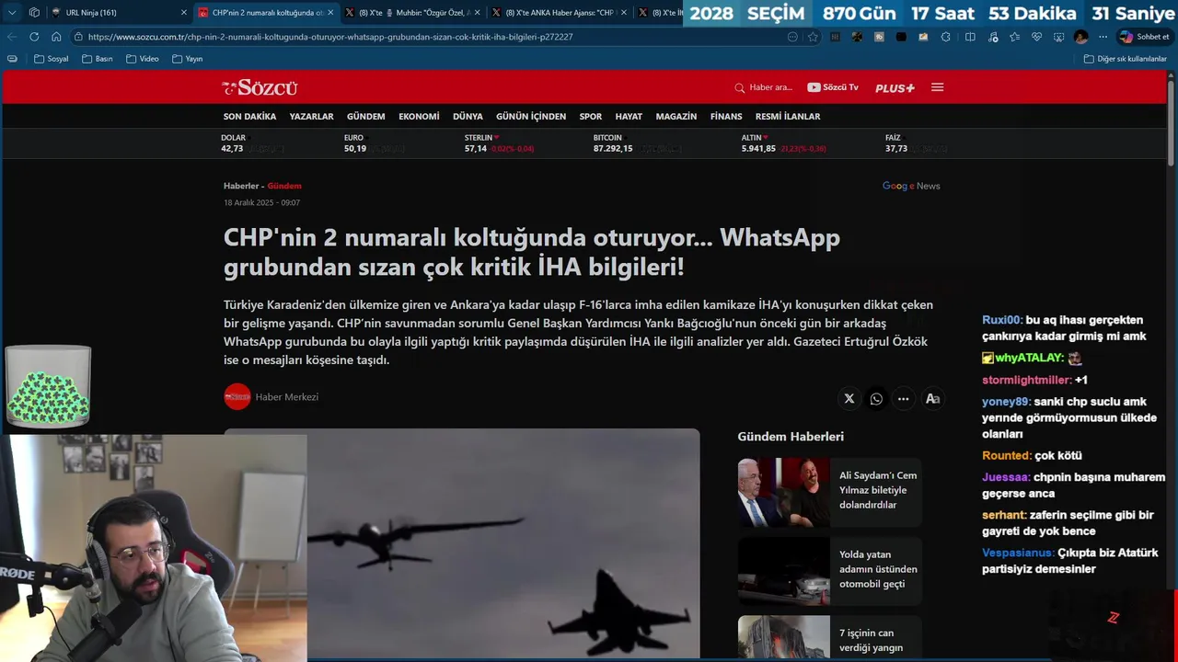Open the Extensions puzzle icon
This screenshot has width=1178, height=662.
[x=946, y=37]
